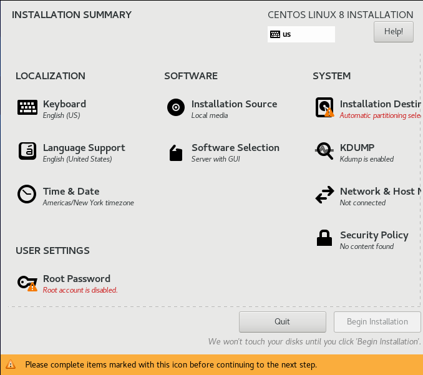Image resolution: width=423 pixels, height=375 pixels.
Task: Open the Language Support icon
Action: (x=27, y=151)
